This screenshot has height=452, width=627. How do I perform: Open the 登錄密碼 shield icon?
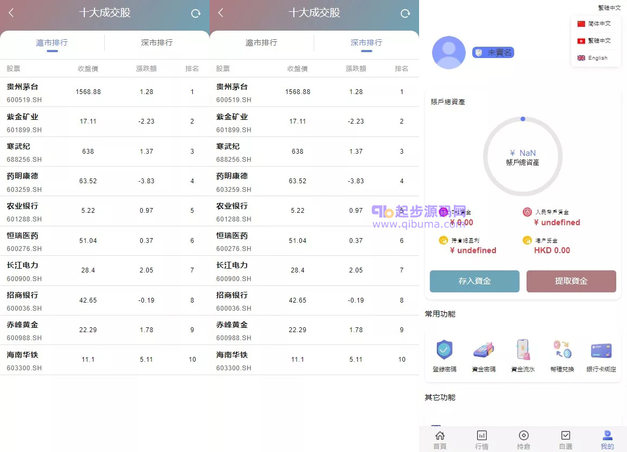pos(444,350)
